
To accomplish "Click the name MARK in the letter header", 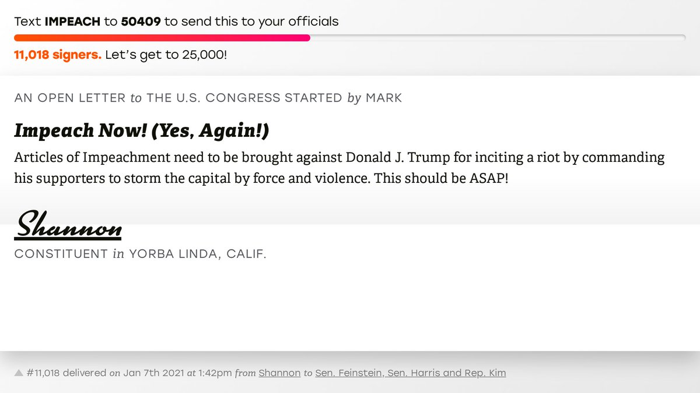I will point(384,98).
